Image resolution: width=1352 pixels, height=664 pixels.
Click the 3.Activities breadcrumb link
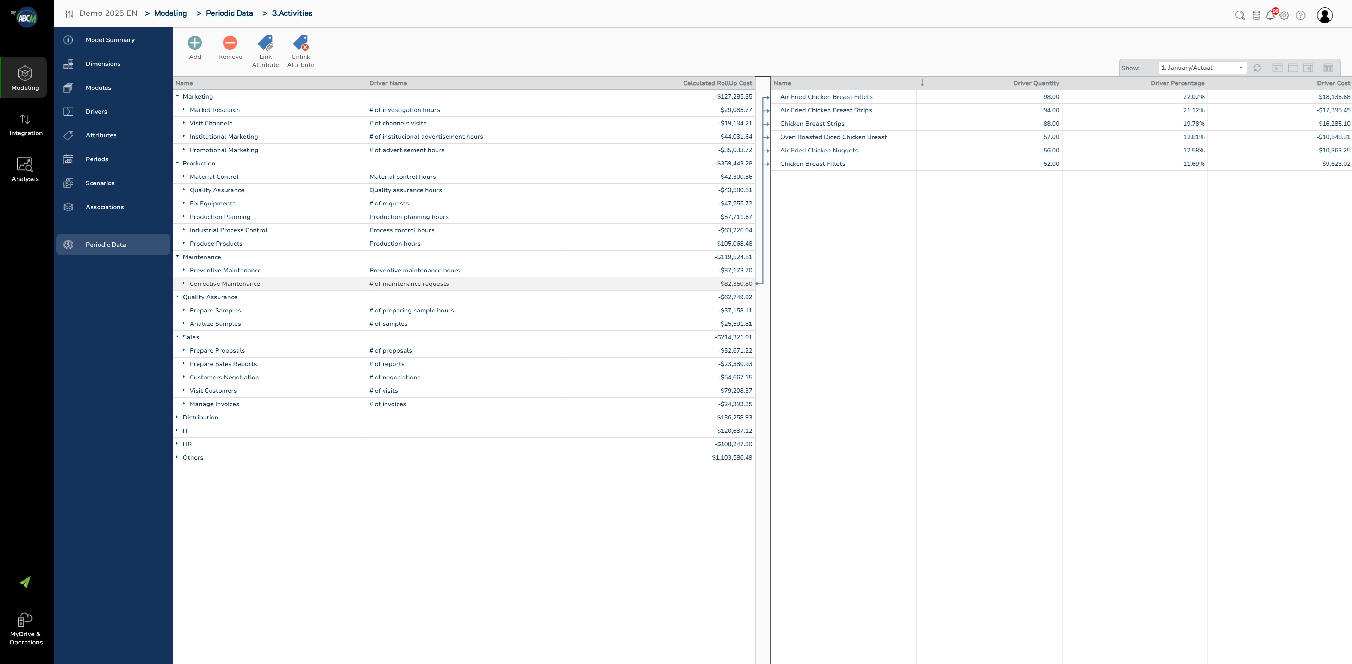click(x=292, y=14)
